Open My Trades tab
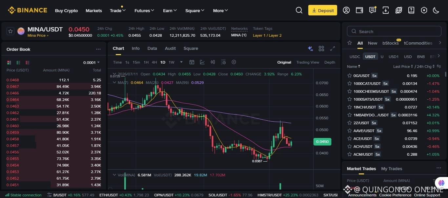 (x=392, y=168)
